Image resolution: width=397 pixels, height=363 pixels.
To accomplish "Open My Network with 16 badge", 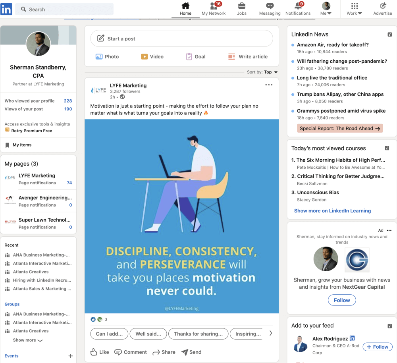I will (214, 9).
